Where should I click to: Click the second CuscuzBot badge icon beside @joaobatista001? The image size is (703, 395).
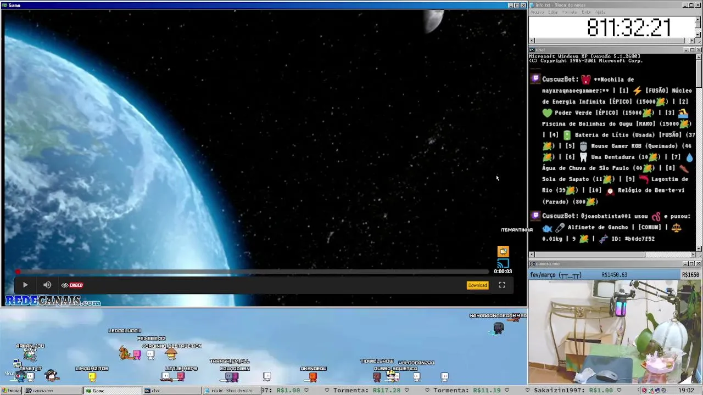pyautogui.click(x=536, y=216)
